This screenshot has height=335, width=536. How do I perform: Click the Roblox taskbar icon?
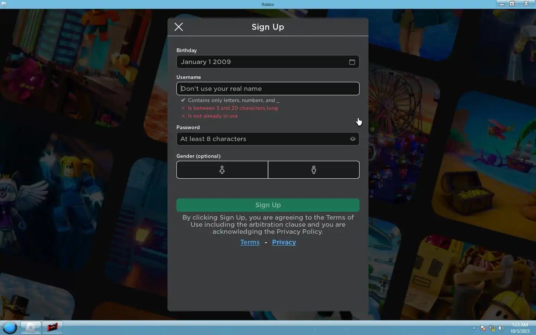tap(31, 328)
